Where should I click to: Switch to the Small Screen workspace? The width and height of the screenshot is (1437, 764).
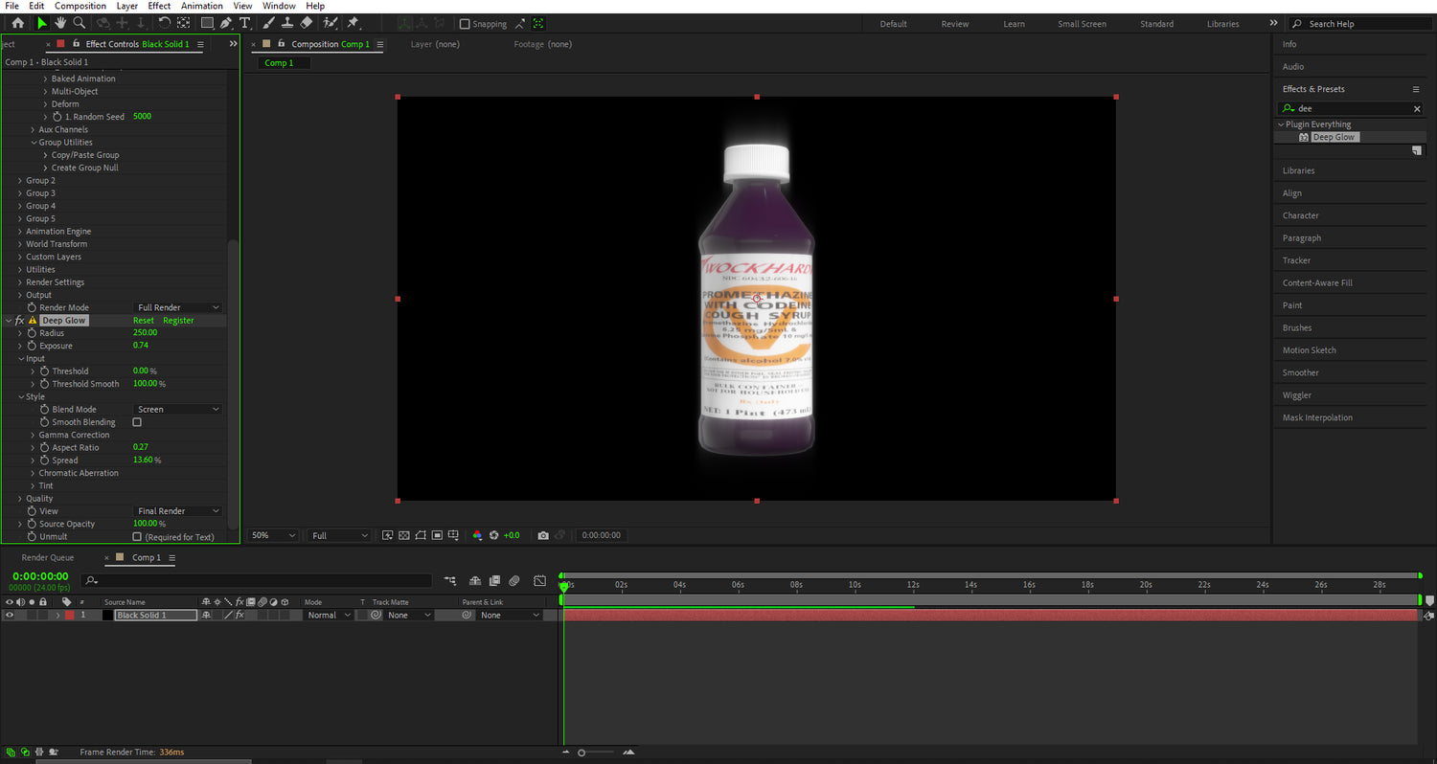tap(1082, 24)
